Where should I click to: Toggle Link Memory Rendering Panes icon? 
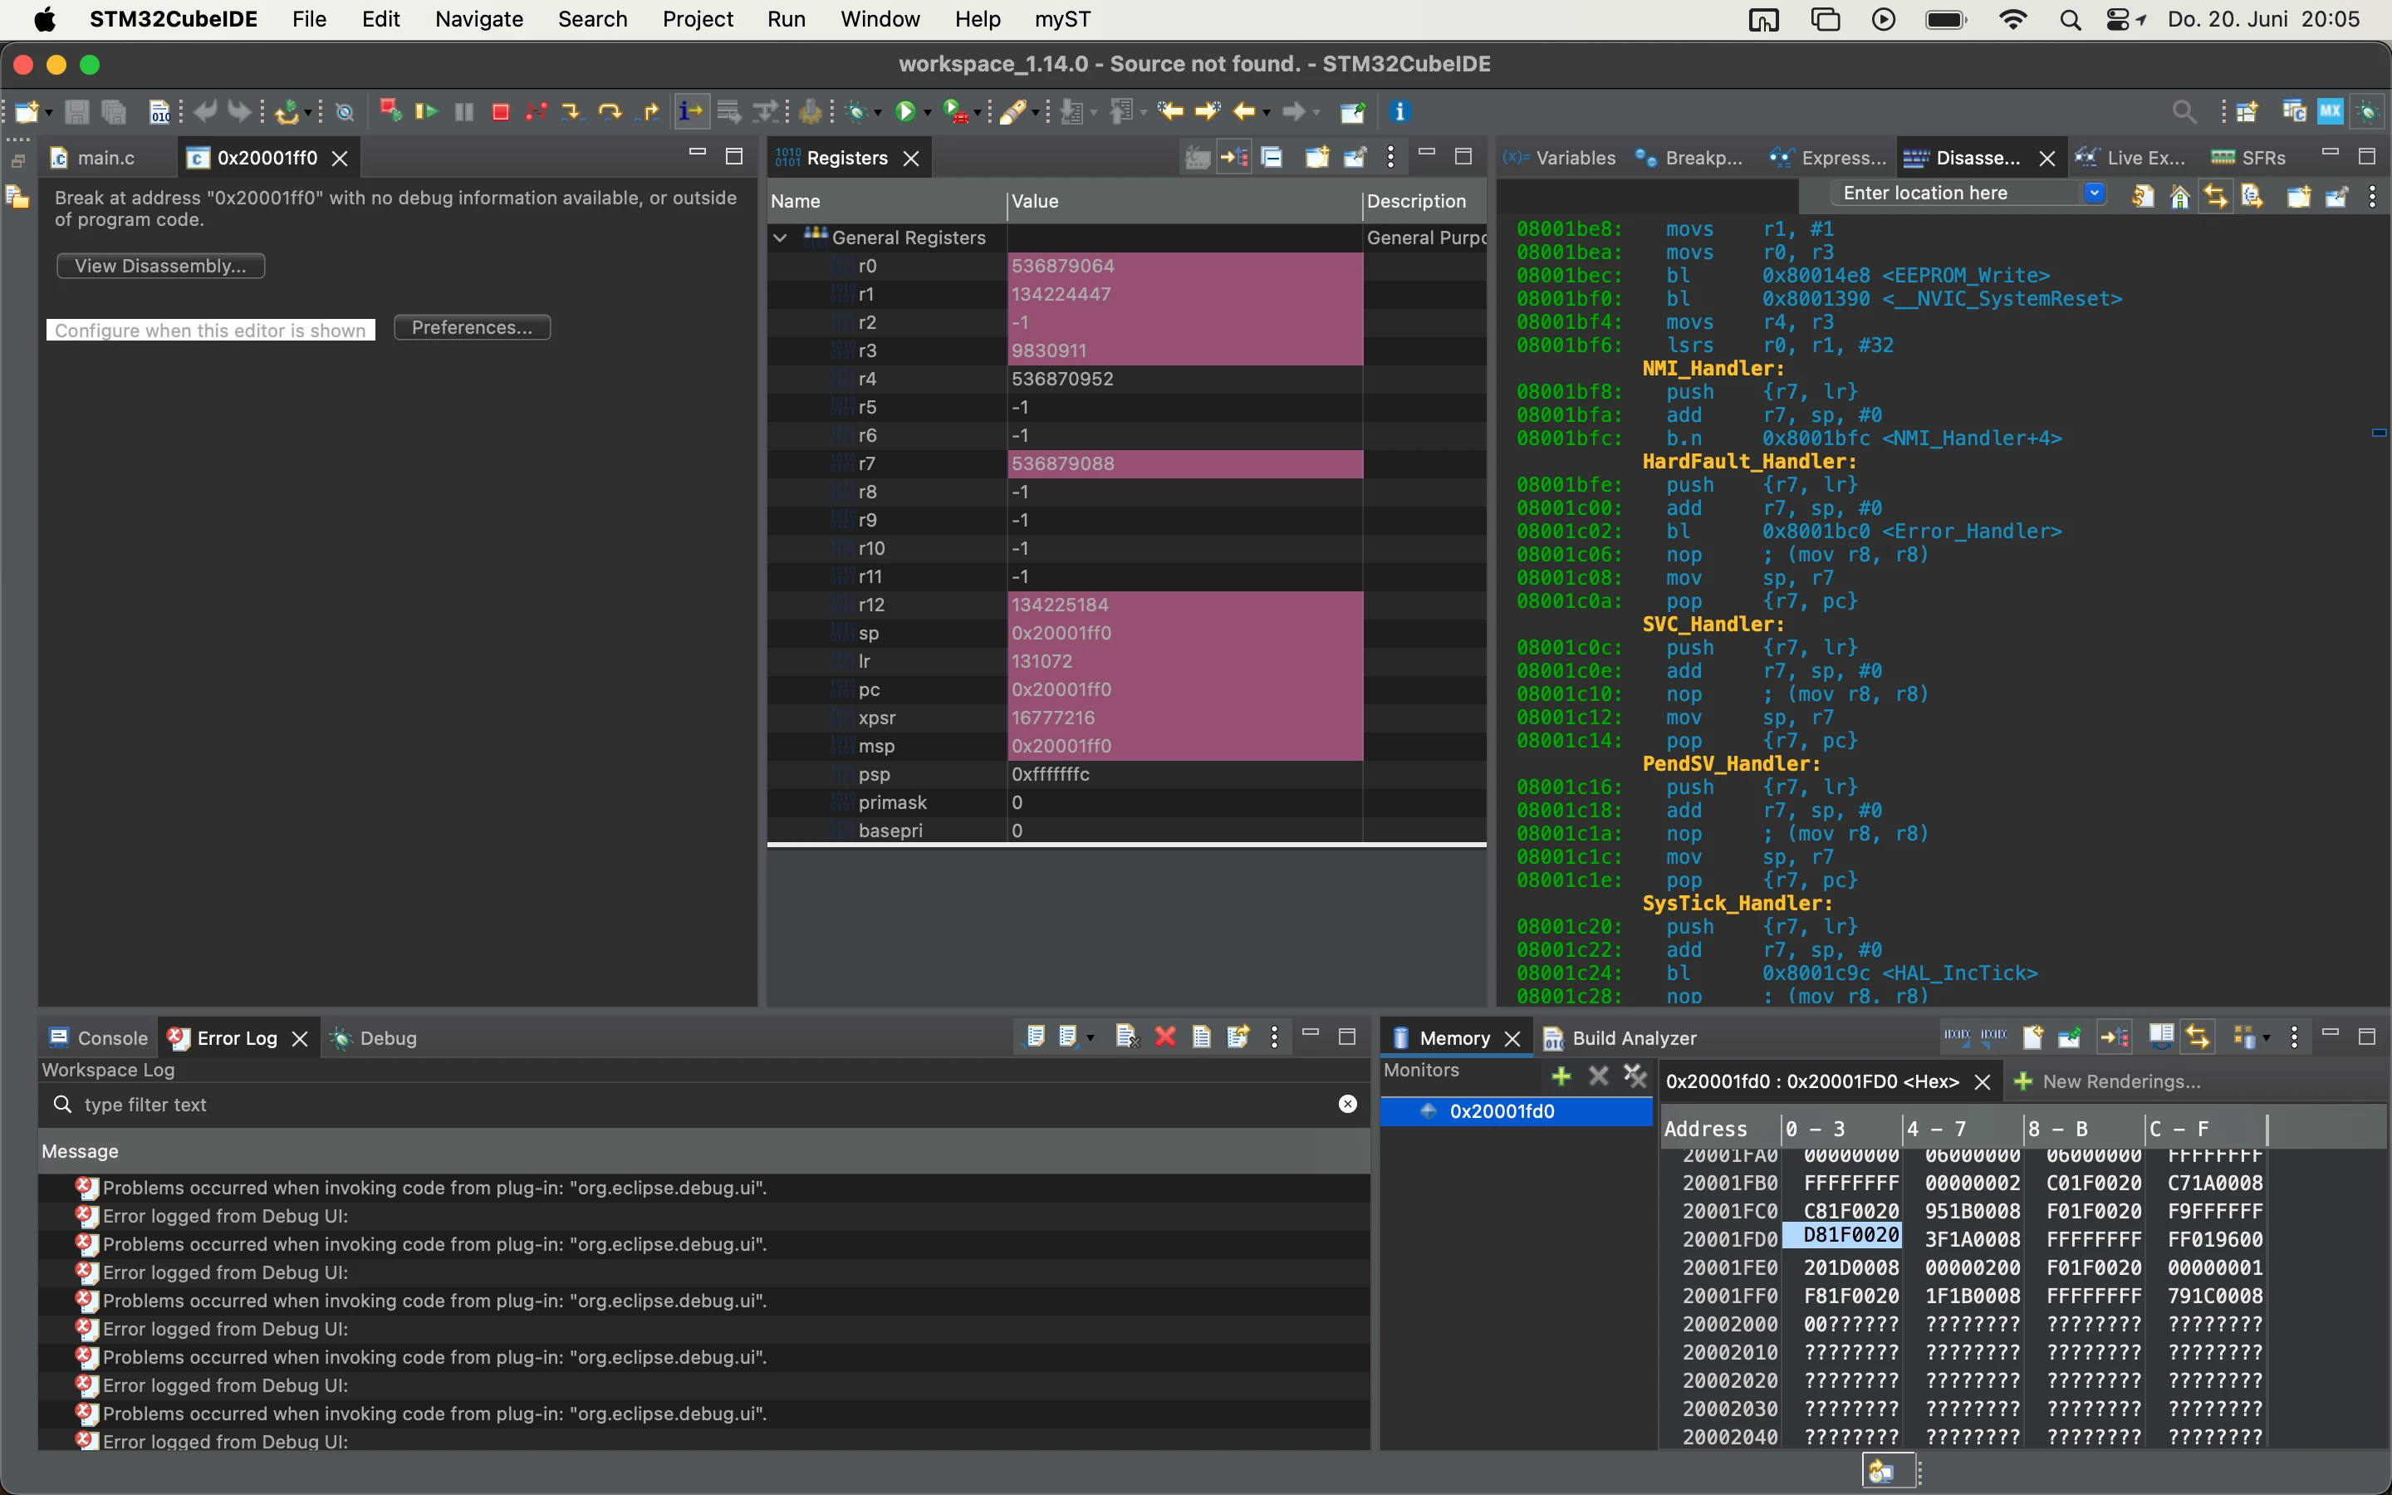point(2198,1037)
